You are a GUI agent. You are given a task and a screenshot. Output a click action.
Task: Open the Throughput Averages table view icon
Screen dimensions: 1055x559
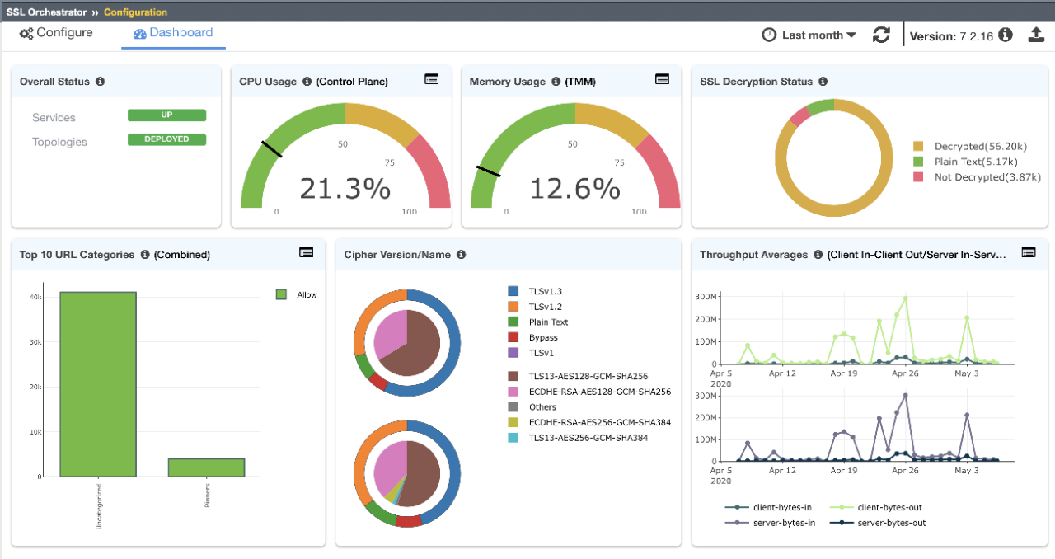1029,252
